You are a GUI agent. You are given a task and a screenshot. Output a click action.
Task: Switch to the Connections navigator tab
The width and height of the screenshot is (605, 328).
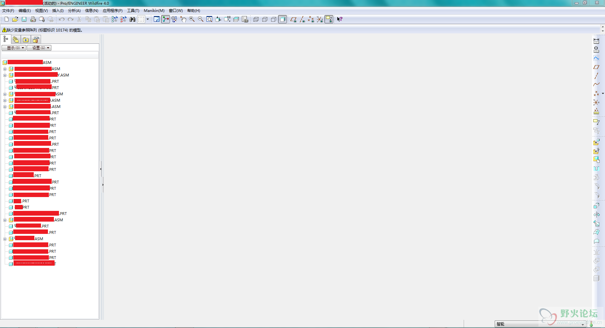36,39
